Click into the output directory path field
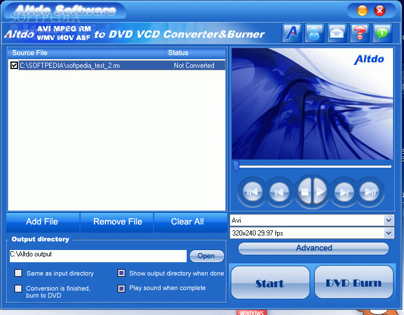The width and height of the screenshot is (404, 315). [x=98, y=256]
